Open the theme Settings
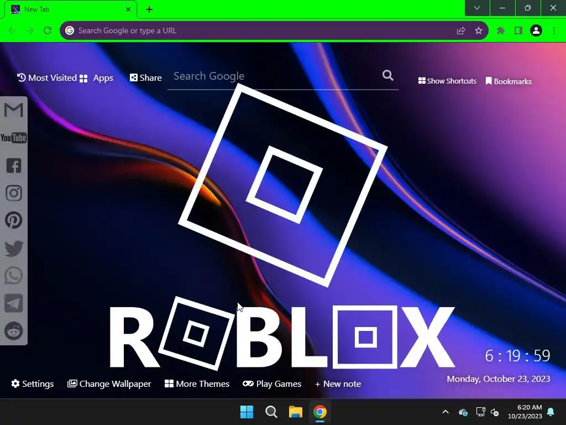The width and height of the screenshot is (566, 425). click(x=33, y=384)
